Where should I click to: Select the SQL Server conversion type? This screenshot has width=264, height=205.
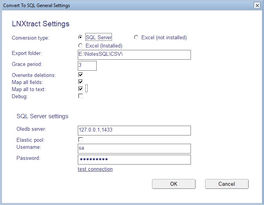click(81, 37)
